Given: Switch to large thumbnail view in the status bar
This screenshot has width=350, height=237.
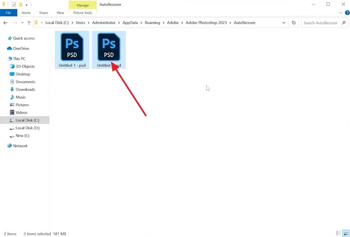Looking at the screenshot, I should tap(345, 233).
